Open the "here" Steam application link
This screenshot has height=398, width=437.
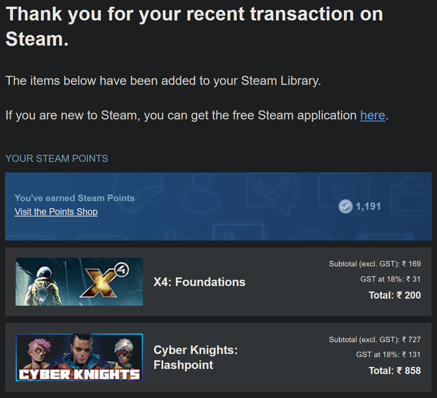tap(372, 116)
